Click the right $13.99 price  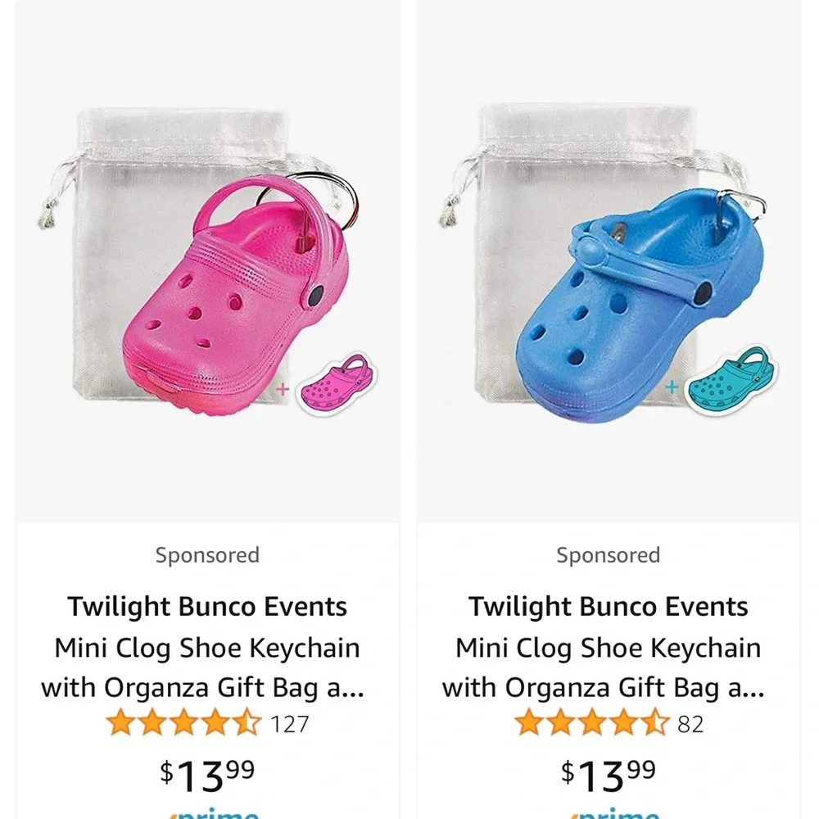[x=609, y=776]
